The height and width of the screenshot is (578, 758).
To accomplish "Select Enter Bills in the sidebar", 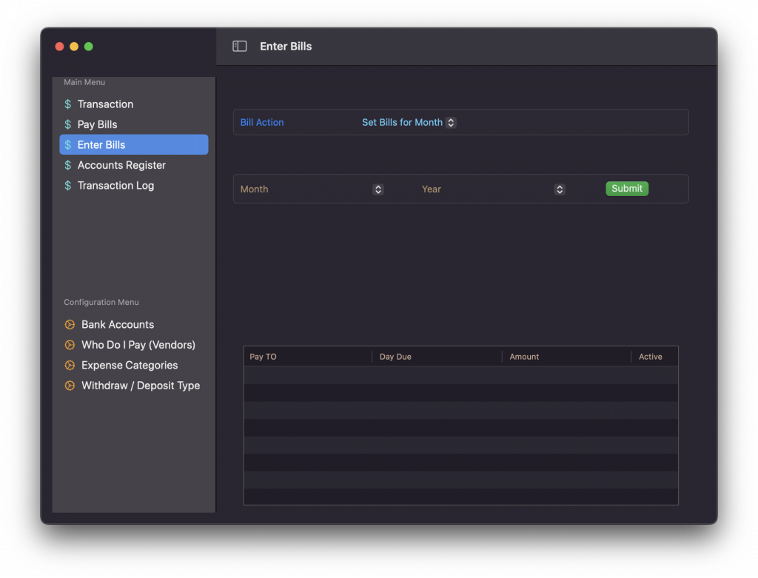I will point(101,145).
